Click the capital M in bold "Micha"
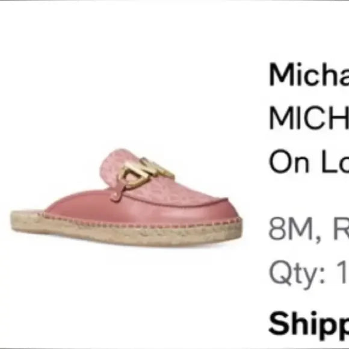The height and width of the screenshot is (349, 349). point(281,75)
